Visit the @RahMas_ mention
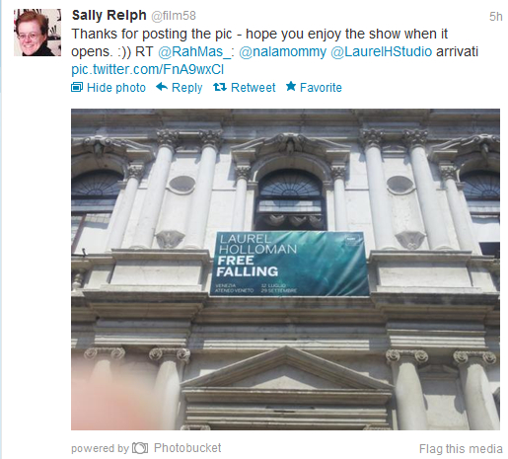This screenshot has height=459, width=508. pyautogui.click(x=194, y=51)
